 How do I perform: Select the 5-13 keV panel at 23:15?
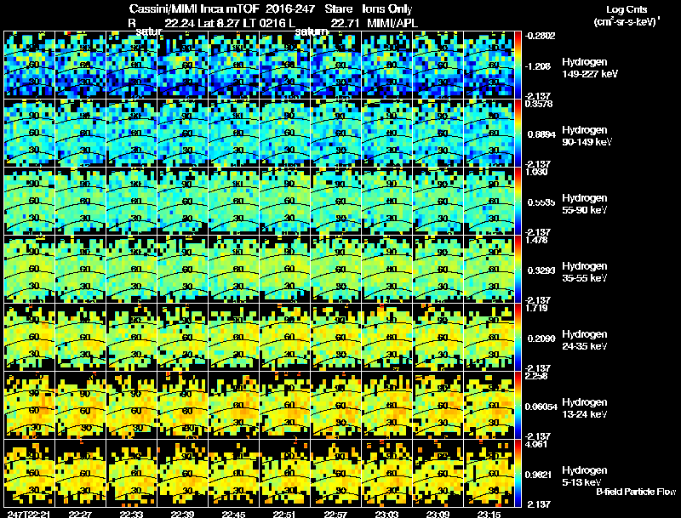489,473
